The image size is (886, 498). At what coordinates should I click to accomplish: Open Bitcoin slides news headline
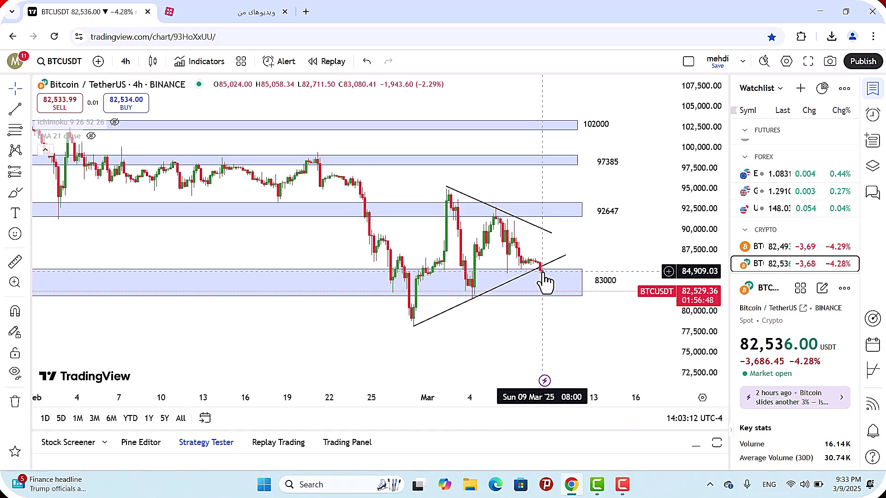[795, 397]
